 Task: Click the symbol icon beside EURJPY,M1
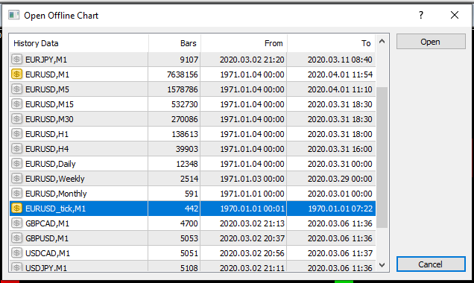16,59
